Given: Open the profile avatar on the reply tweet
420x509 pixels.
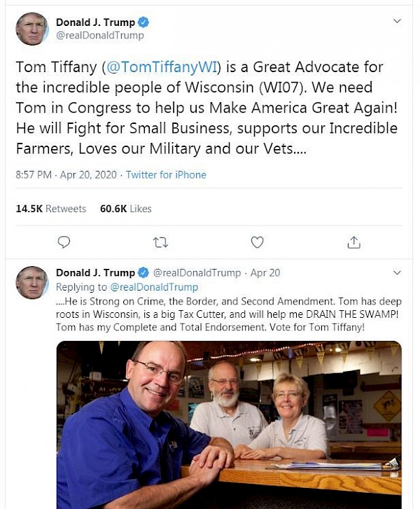Looking at the screenshot, I should (31, 282).
